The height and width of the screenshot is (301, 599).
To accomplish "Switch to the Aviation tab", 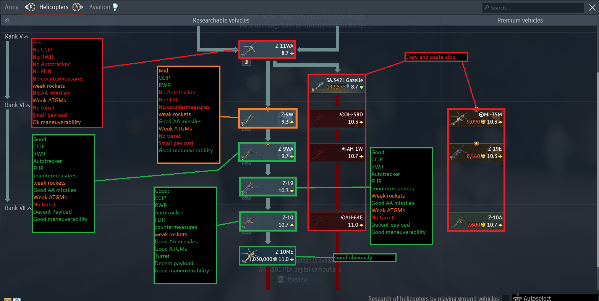I will [99, 7].
